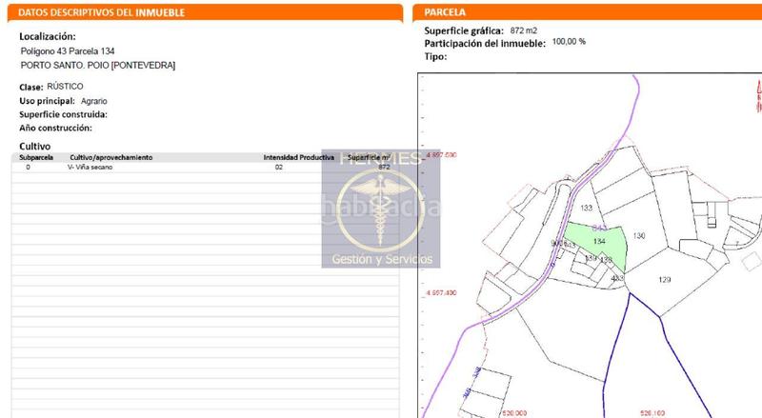Screen dimensions: 762x418
Task: Click the Participación del inmueble 100,00 % value
Action: (x=569, y=42)
